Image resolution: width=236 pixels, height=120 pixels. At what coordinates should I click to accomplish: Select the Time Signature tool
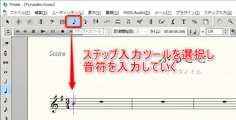tap(41, 22)
